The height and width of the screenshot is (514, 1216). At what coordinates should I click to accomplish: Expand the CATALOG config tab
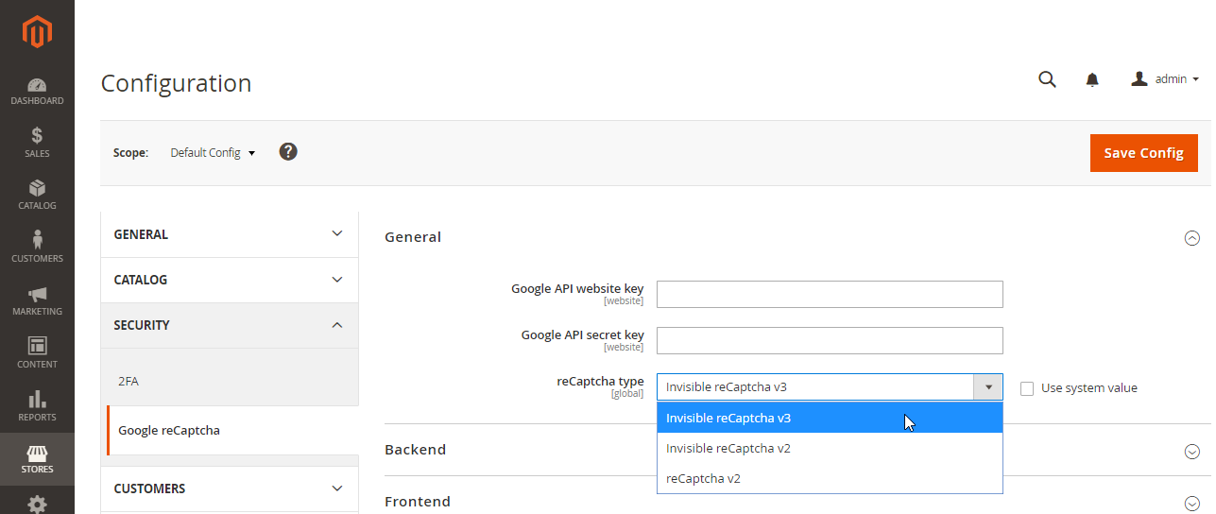pos(230,280)
